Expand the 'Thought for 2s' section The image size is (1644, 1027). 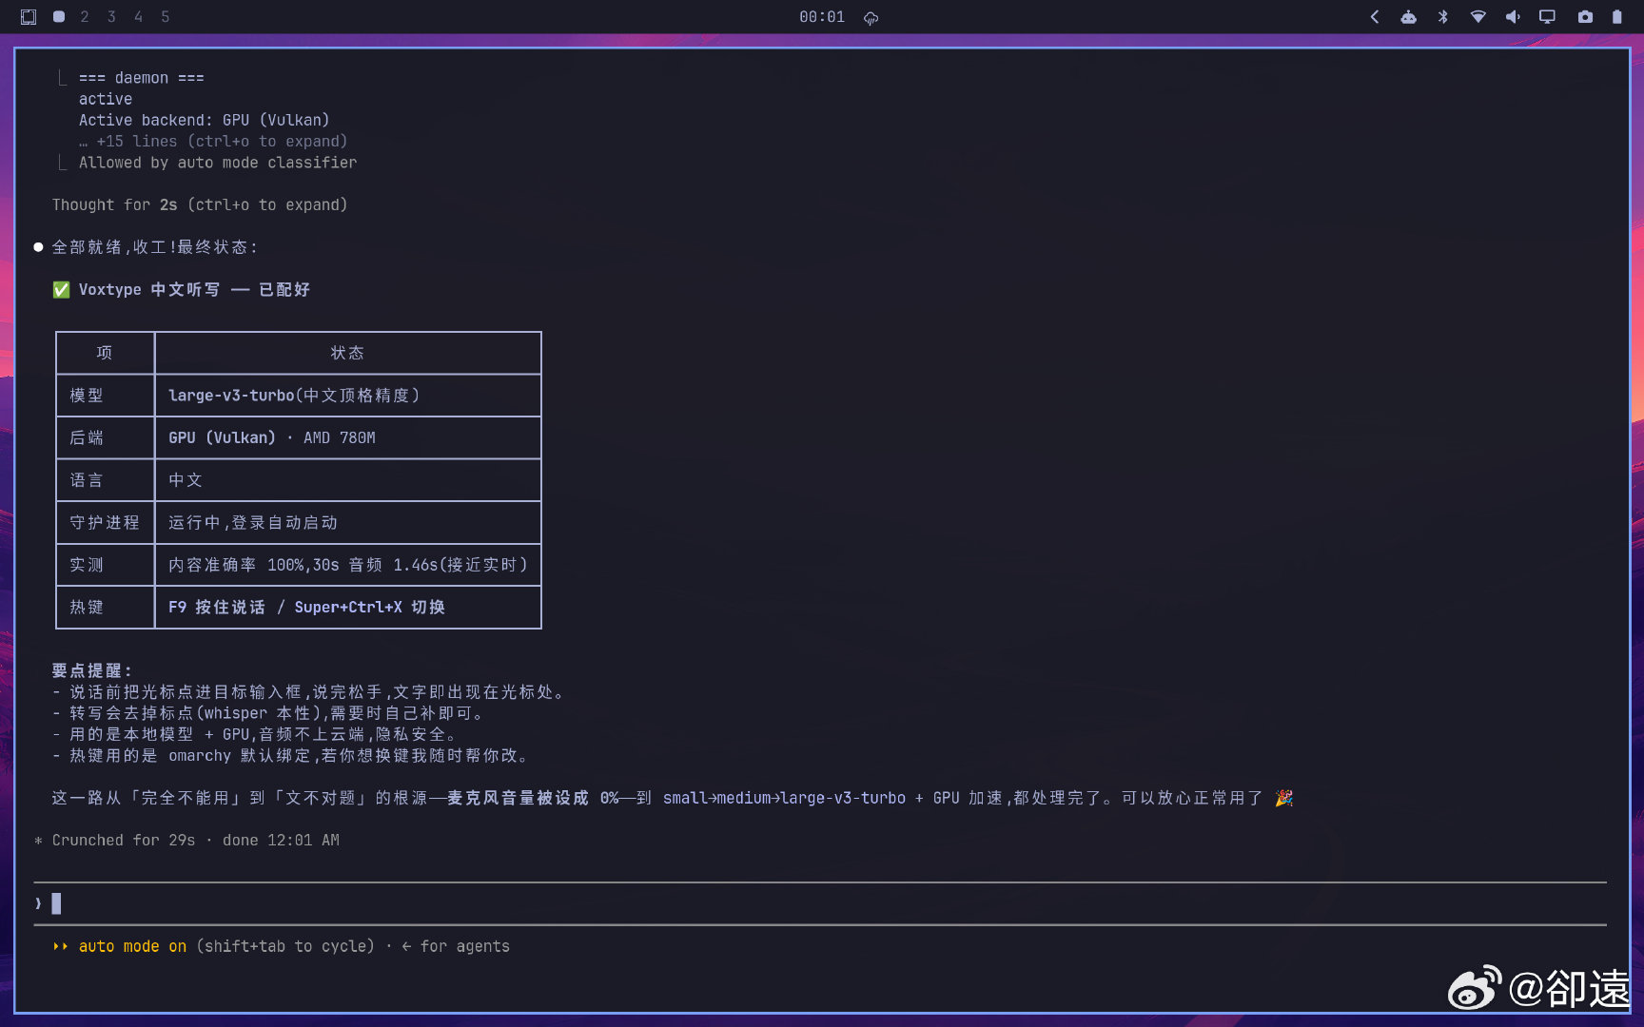tap(200, 205)
